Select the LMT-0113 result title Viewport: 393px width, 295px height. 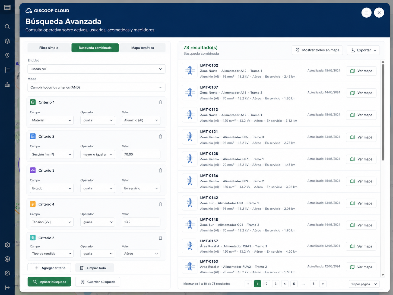click(209, 109)
